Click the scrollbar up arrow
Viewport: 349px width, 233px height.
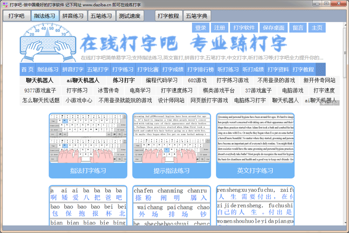coord(345,24)
